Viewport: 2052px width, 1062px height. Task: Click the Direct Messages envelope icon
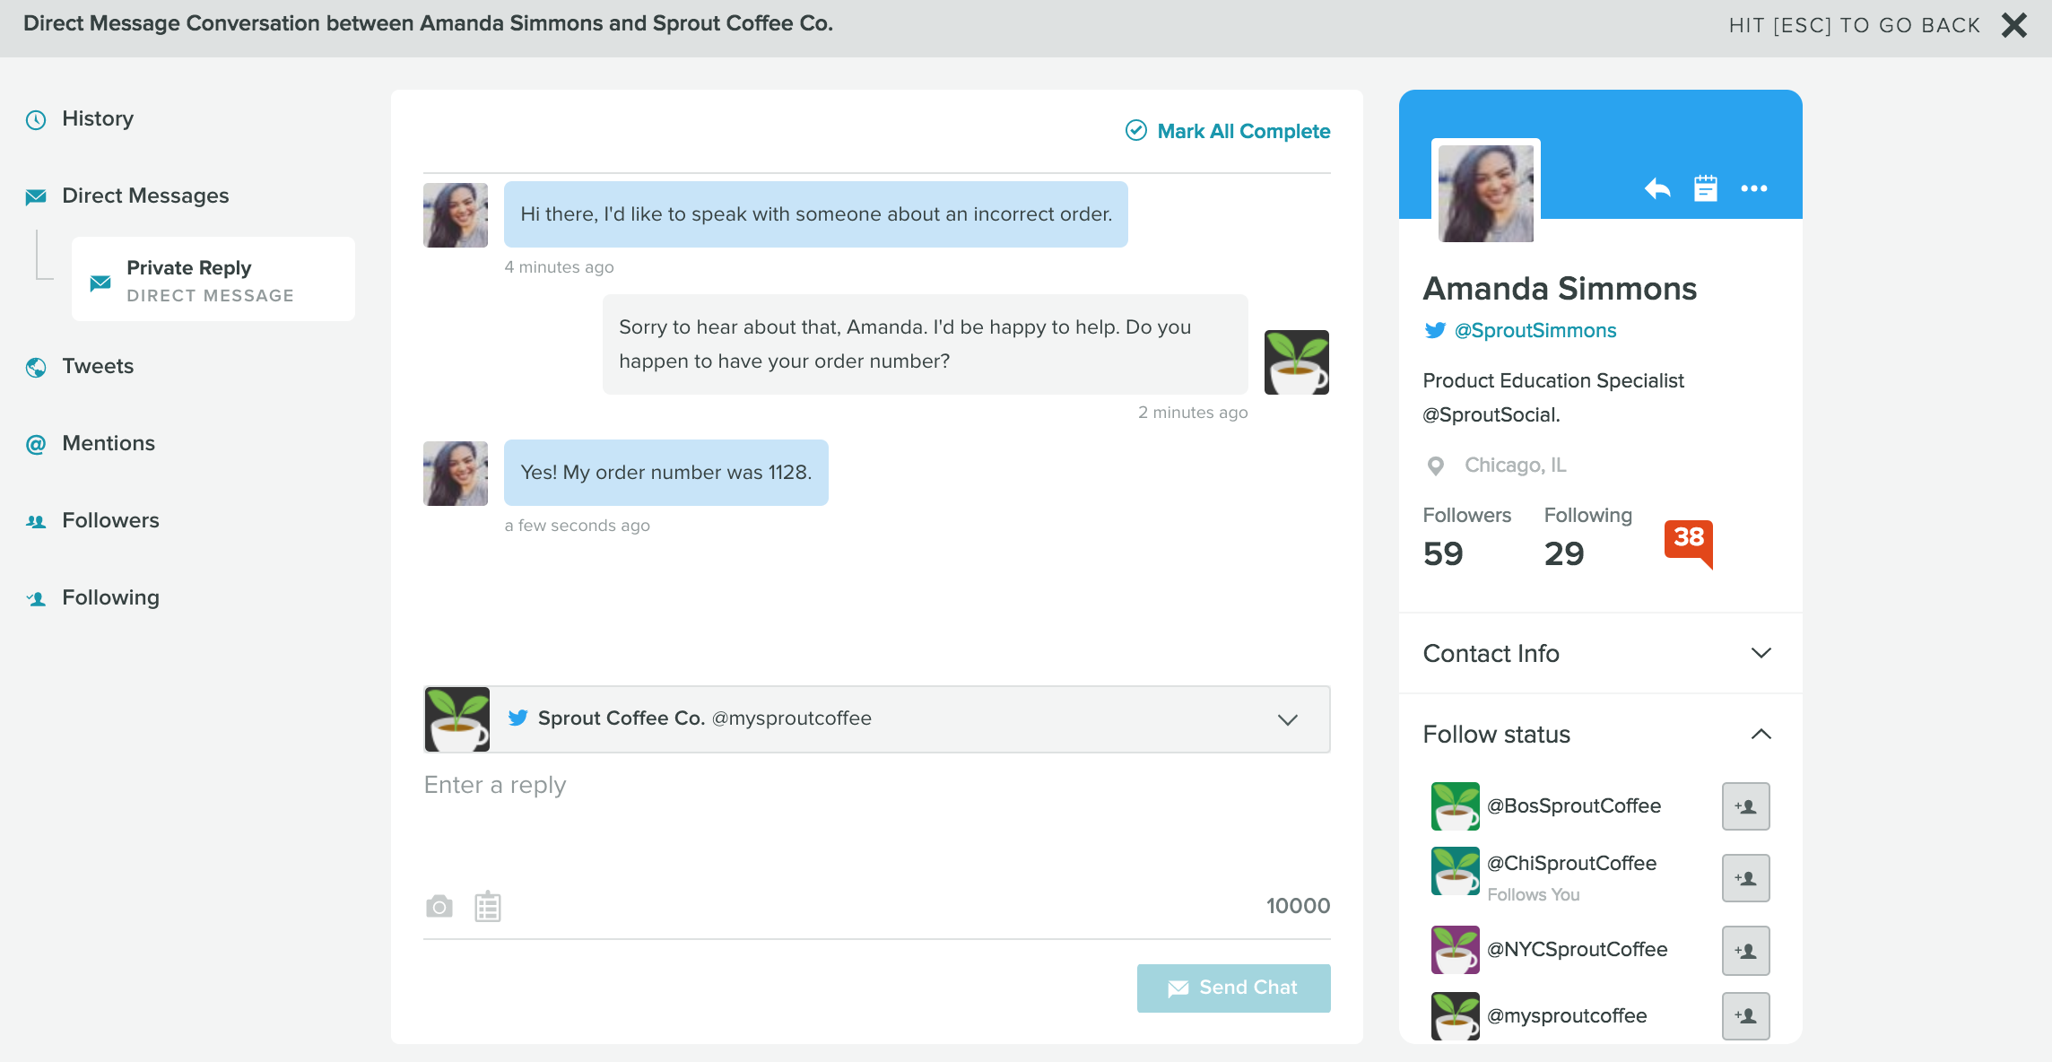(x=37, y=194)
